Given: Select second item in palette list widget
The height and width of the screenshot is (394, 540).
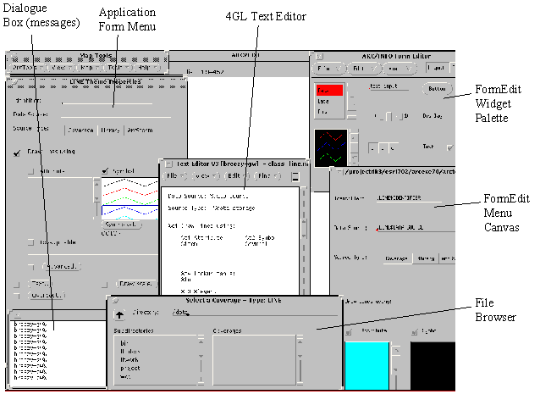Looking at the screenshot, I should point(323,102).
